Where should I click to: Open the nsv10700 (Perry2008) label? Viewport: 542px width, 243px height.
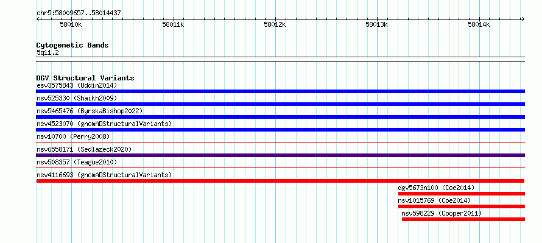(73, 136)
